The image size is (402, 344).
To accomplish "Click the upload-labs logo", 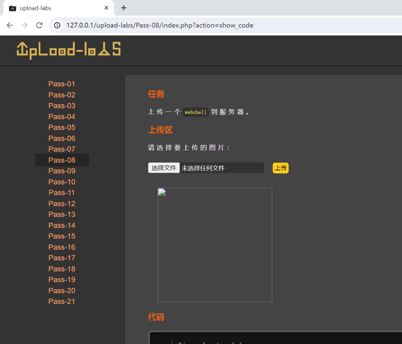I will click(x=69, y=51).
